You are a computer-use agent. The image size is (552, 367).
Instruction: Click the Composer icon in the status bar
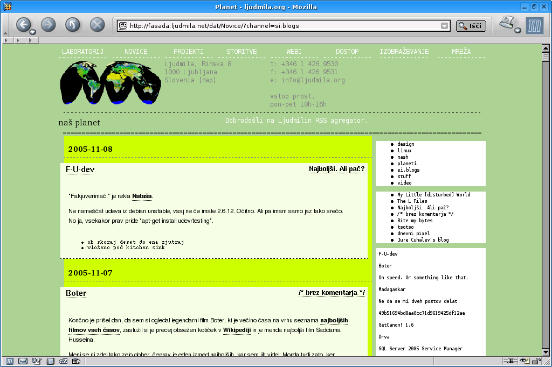36,361
